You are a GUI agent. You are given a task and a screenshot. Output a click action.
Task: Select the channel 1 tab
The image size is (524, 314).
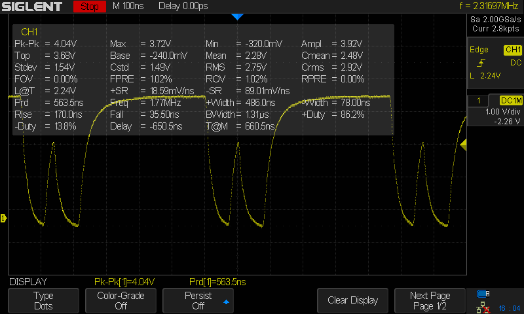(479, 100)
